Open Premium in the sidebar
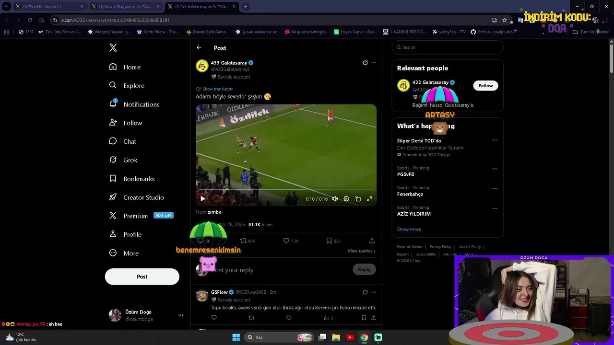This screenshot has height=345, width=614. [x=141, y=216]
